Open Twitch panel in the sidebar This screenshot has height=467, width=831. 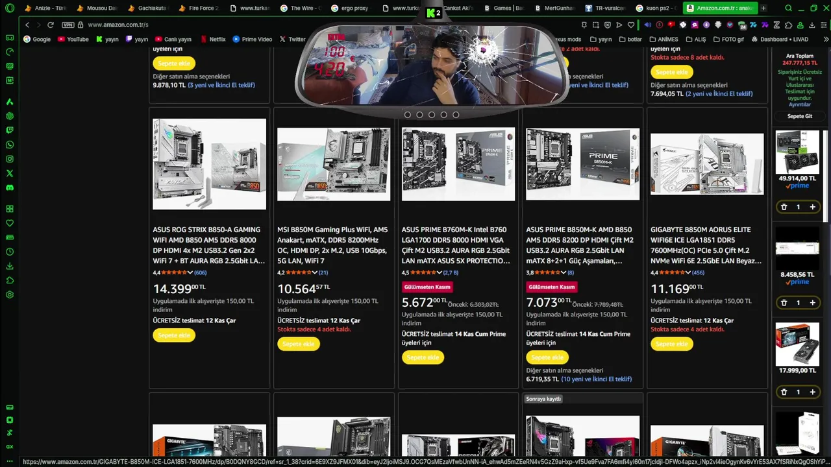click(10, 130)
